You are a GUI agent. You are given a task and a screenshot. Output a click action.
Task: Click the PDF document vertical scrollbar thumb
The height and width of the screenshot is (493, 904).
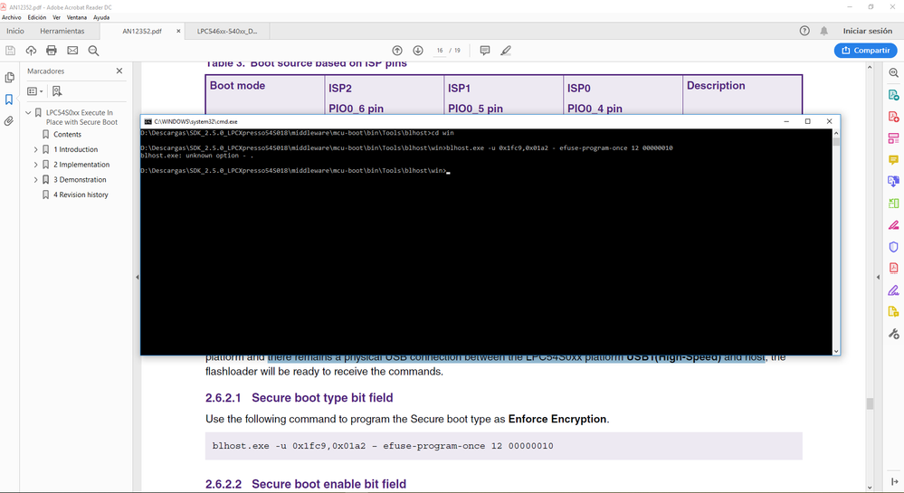(870, 403)
